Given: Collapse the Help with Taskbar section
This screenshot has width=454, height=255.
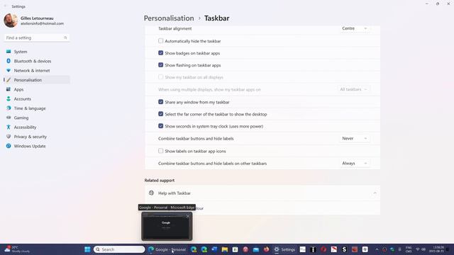Looking at the screenshot, I should click(x=375, y=193).
